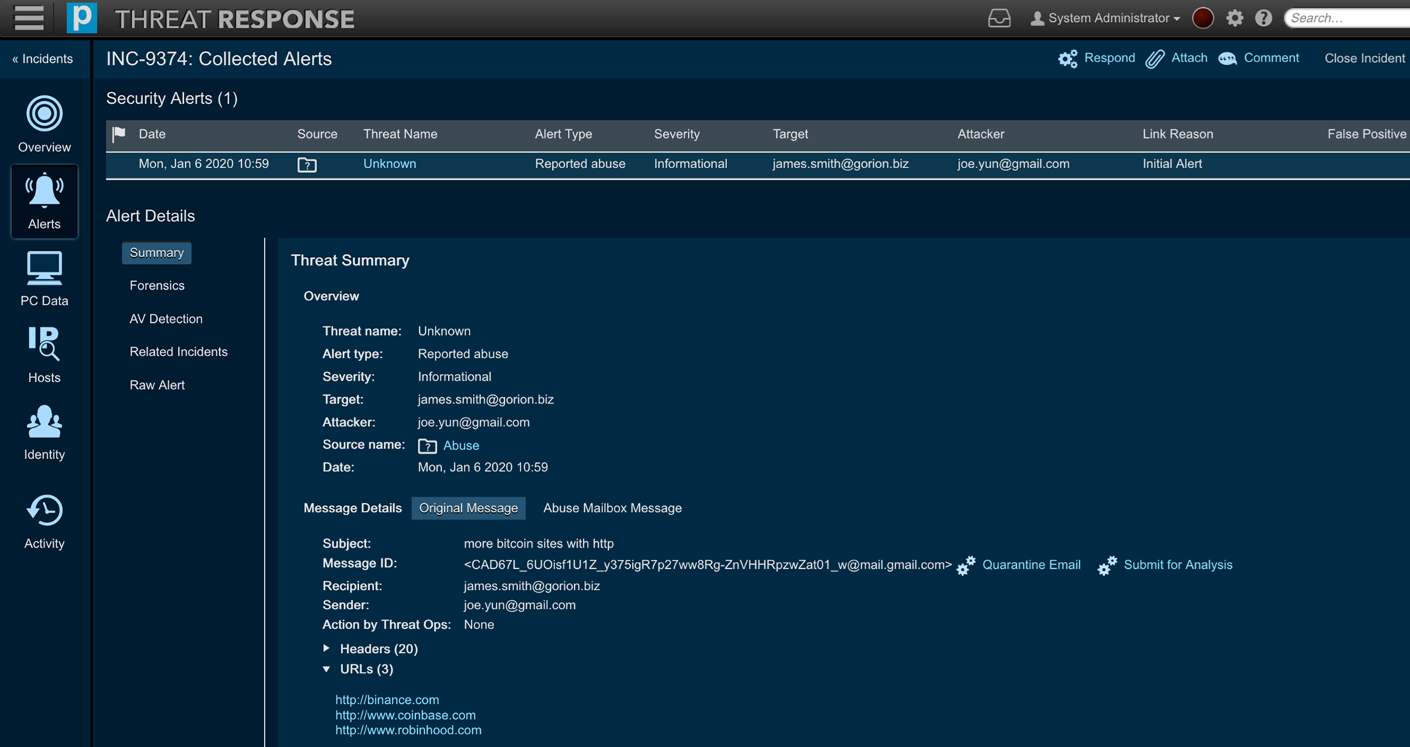
Task: Open the Abuse source name link
Action: (461, 445)
